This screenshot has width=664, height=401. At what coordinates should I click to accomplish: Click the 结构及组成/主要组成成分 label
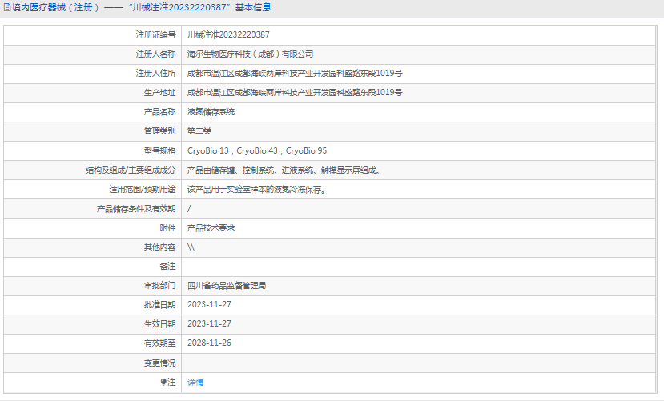[x=131, y=170]
